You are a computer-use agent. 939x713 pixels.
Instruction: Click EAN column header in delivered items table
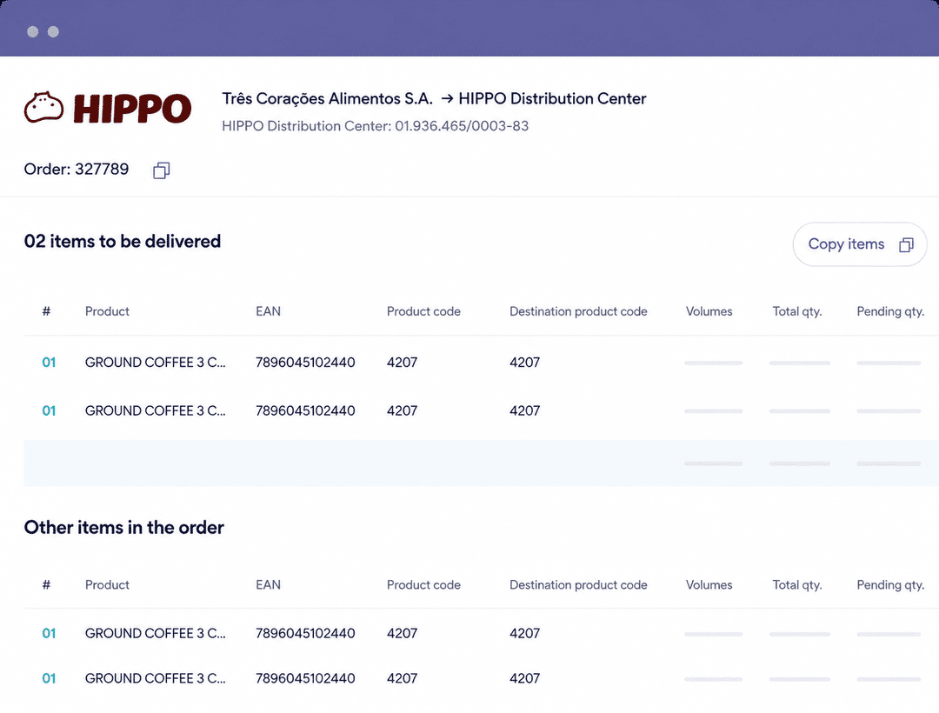click(x=269, y=311)
